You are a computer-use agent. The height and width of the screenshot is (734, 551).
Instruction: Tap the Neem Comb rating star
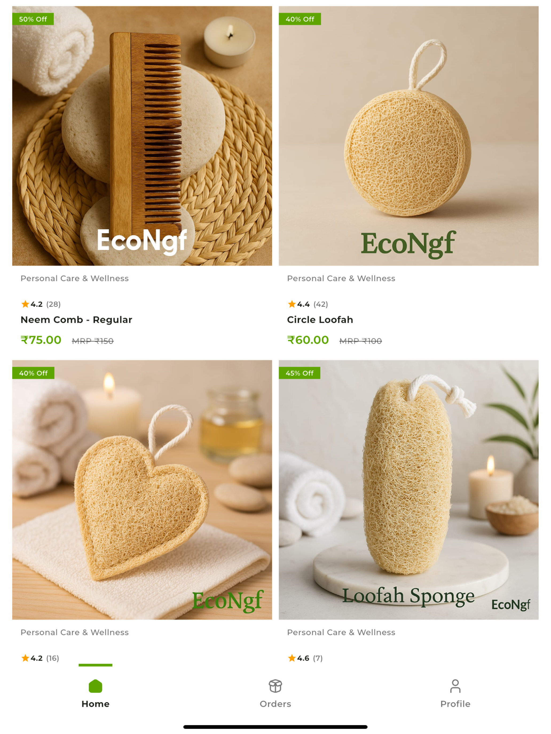[x=25, y=304]
